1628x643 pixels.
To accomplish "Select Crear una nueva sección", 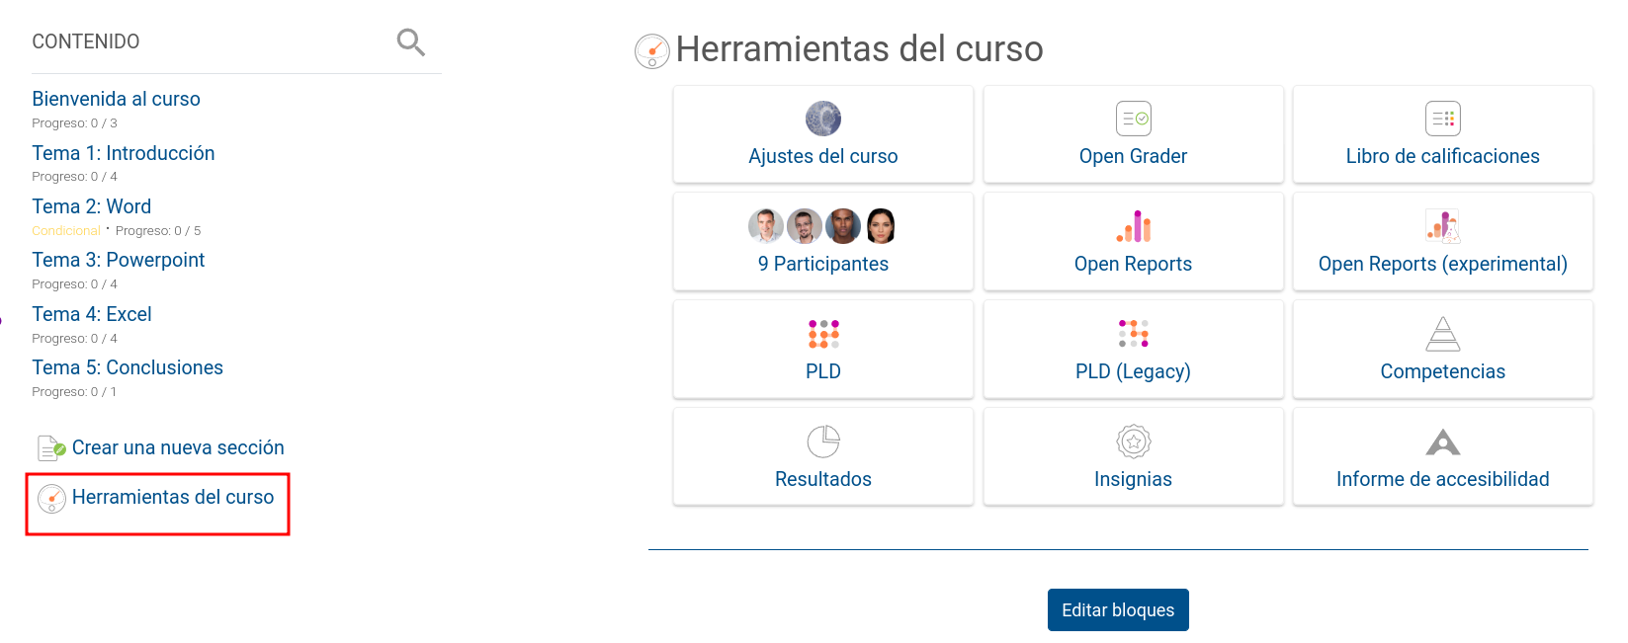I will (x=178, y=447).
